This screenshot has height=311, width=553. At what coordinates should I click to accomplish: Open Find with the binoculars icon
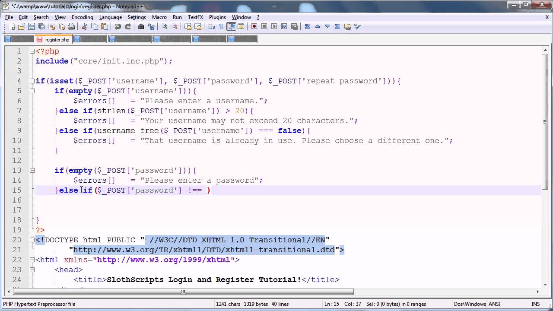[141, 26]
